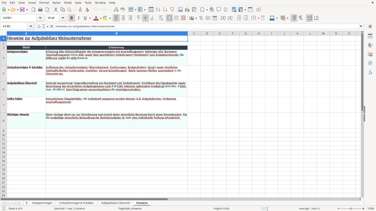
Task: Open the File menu
Action: click(4, 3)
